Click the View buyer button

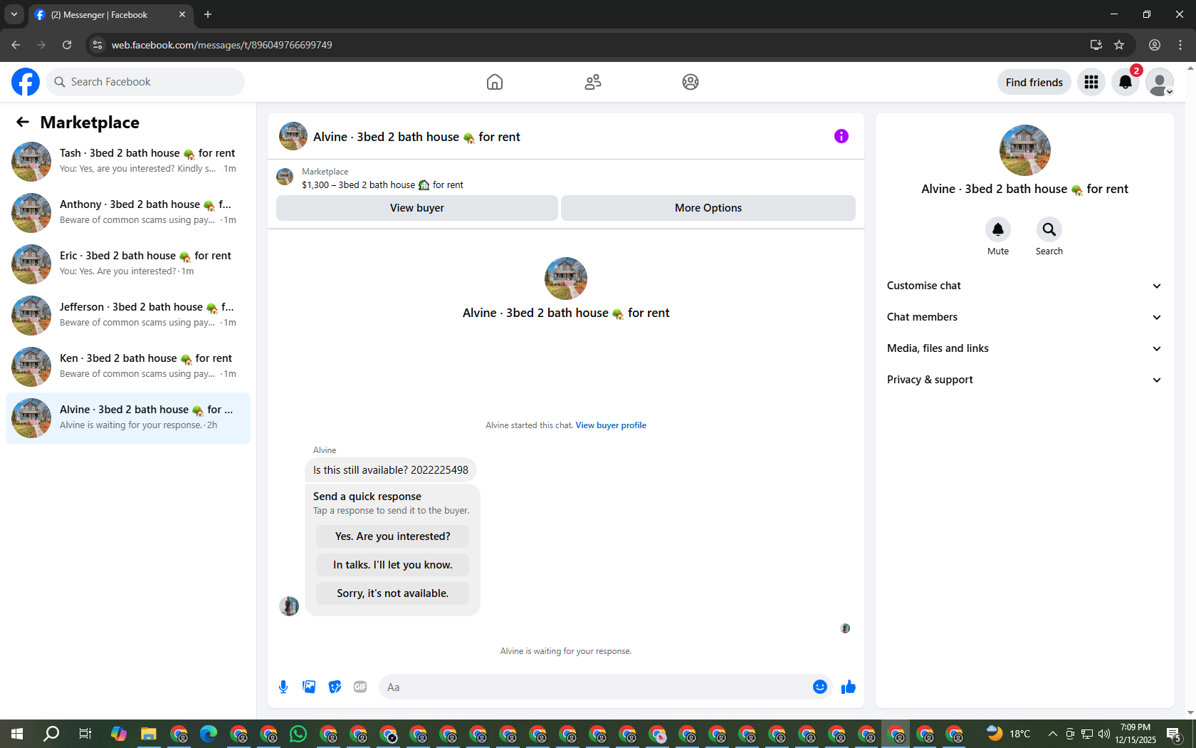point(417,208)
